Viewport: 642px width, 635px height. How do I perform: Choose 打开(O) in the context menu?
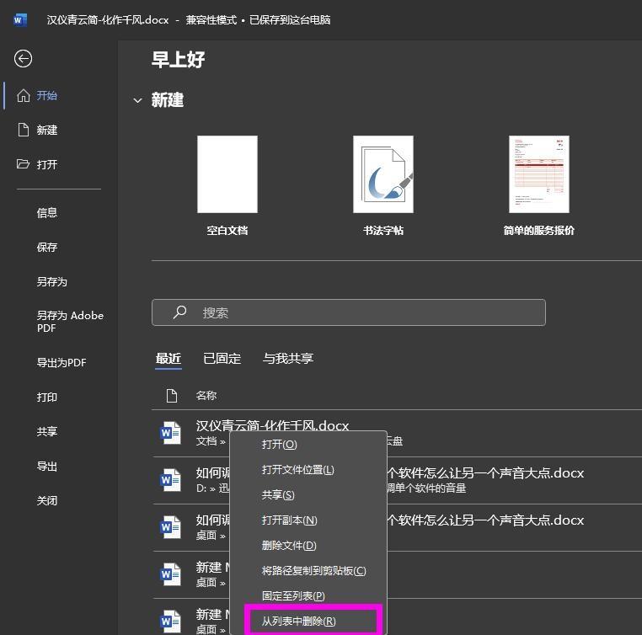coord(308,445)
